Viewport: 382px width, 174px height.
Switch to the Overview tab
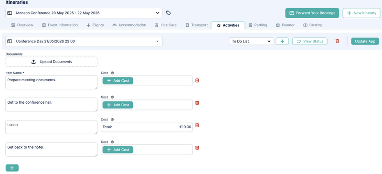(x=22, y=25)
